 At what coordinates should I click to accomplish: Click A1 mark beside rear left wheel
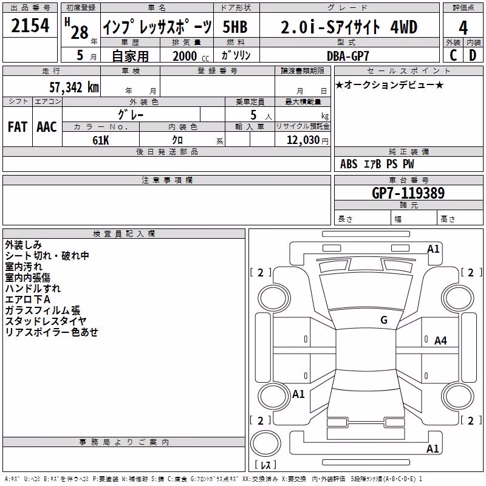[298, 394]
